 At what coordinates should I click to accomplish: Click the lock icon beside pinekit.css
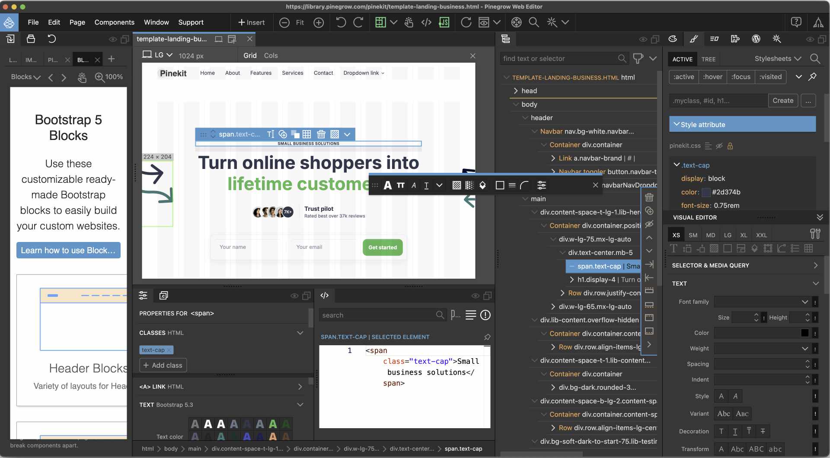pyautogui.click(x=730, y=146)
